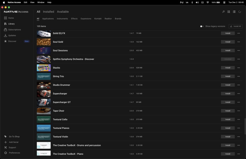Click the String Trio thumbnail
Image resolution: width=246 pixels, height=159 pixels.
coord(44,76)
